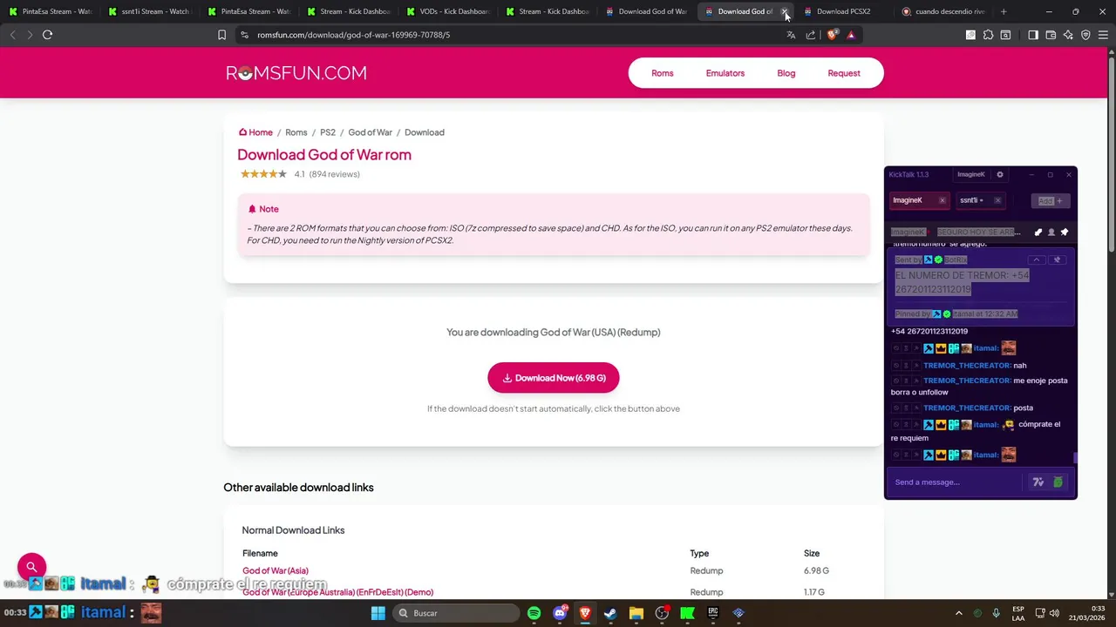Open Discord from the taskbar
Image resolution: width=1116 pixels, height=627 pixels.
tap(560, 613)
